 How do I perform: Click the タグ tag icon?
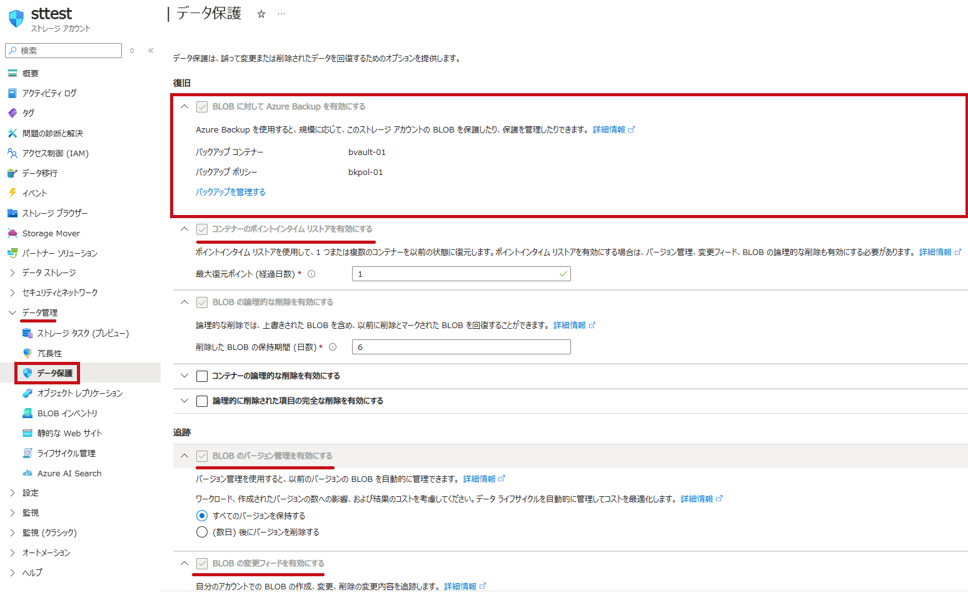click(13, 113)
